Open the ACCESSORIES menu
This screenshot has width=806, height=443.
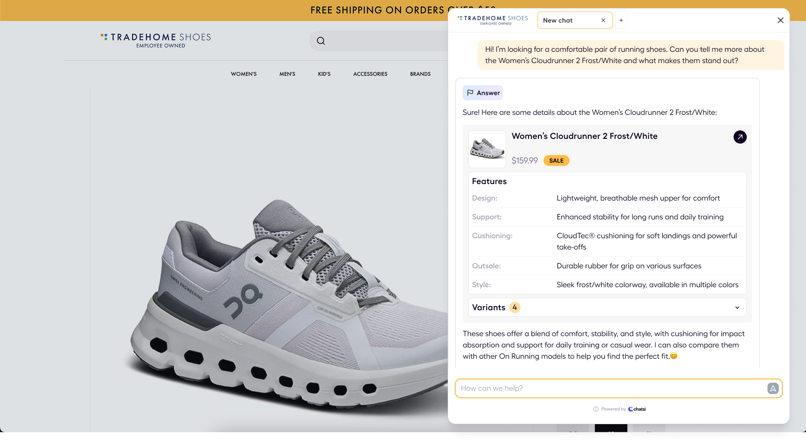[370, 74]
